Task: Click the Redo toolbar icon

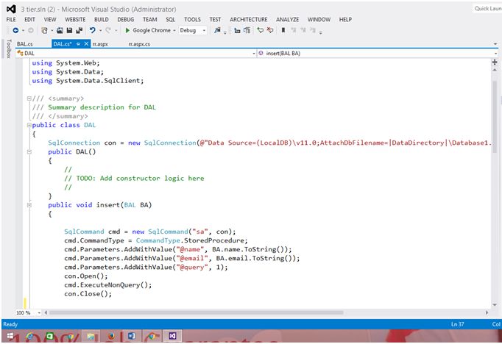Action: [108, 30]
